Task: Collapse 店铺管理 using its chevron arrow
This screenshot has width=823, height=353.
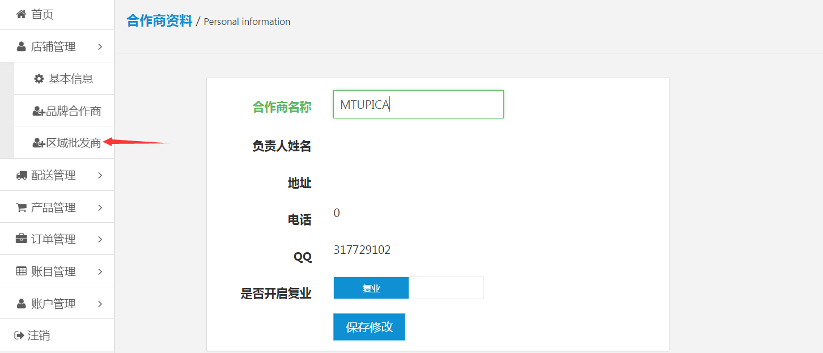Action: click(100, 46)
